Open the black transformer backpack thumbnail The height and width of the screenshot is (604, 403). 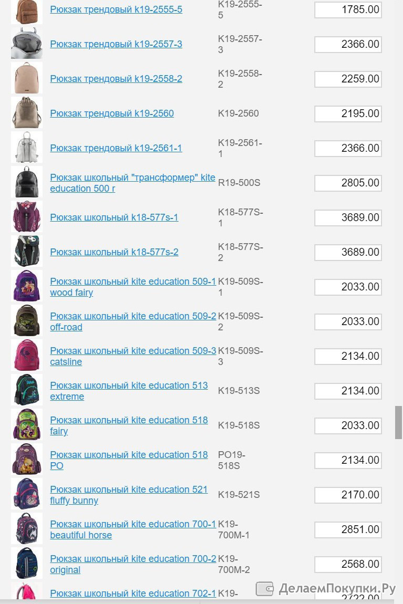[x=27, y=182]
